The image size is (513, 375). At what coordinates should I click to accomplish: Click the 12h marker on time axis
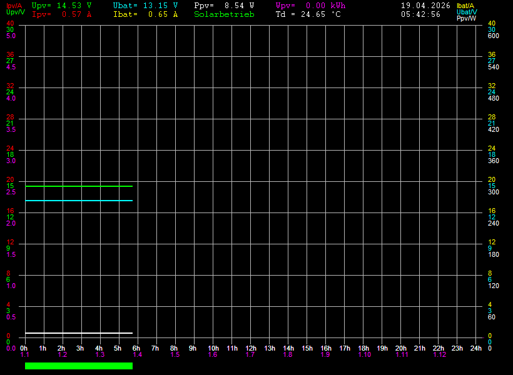click(x=250, y=348)
